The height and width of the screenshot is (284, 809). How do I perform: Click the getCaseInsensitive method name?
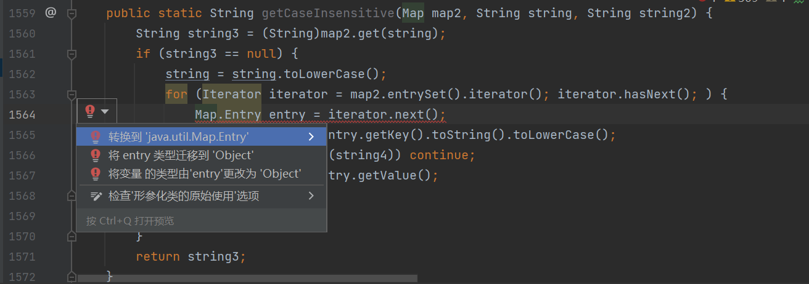[x=327, y=13]
